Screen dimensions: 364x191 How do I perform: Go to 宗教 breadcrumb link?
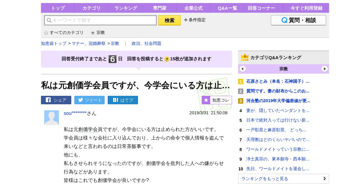click(115, 43)
